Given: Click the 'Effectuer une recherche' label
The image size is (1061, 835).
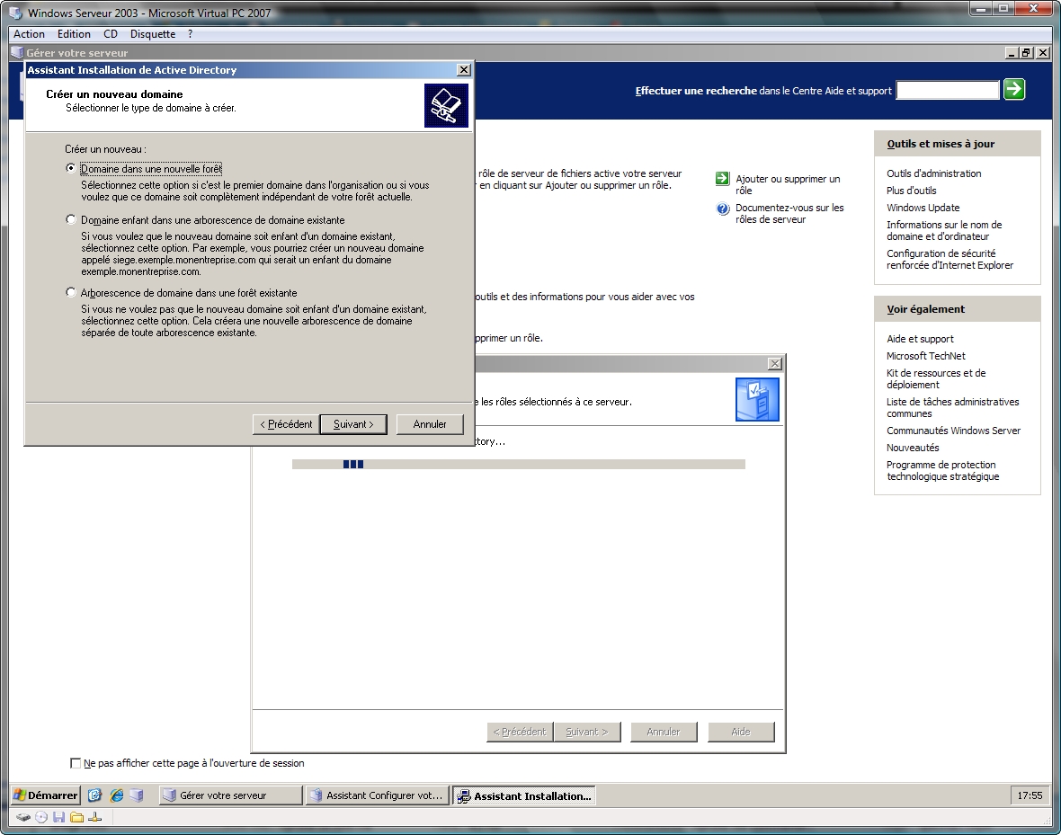Looking at the screenshot, I should point(696,91).
